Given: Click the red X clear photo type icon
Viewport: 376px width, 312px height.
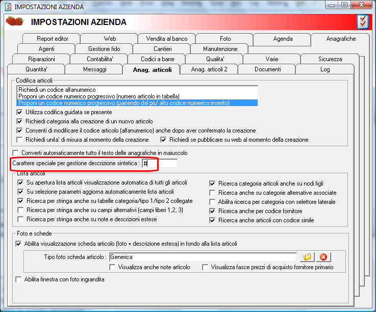Looking at the screenshot, I should pos(323,257).
